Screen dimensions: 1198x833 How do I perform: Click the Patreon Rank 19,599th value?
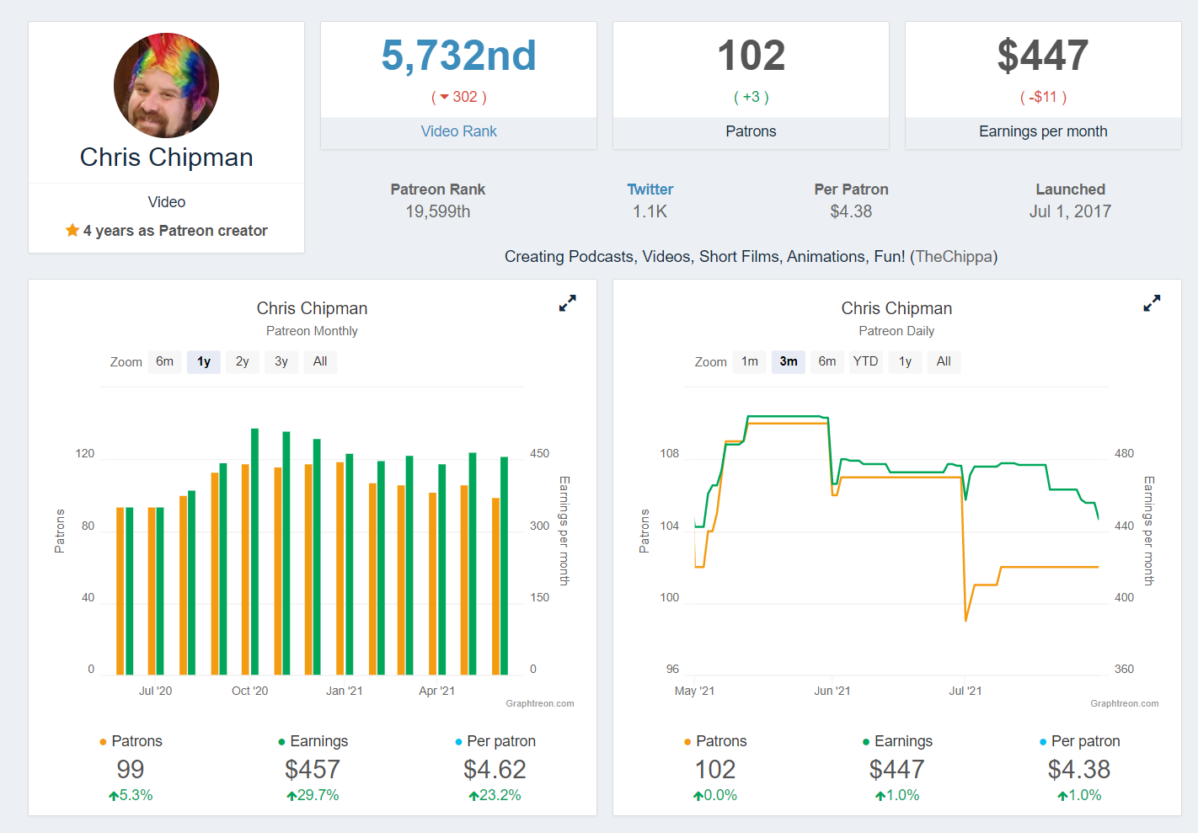click(438, 211)
